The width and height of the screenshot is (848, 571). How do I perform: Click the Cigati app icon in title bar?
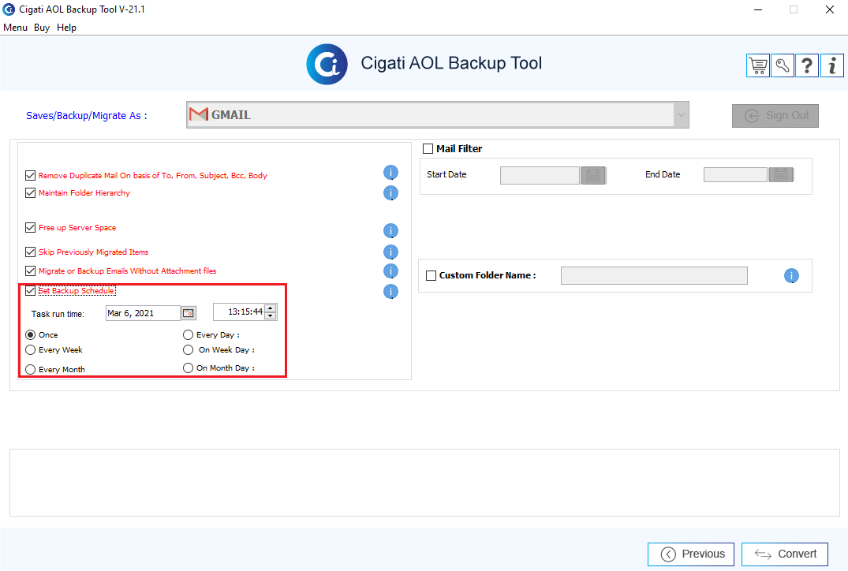[x=9, y=9]
